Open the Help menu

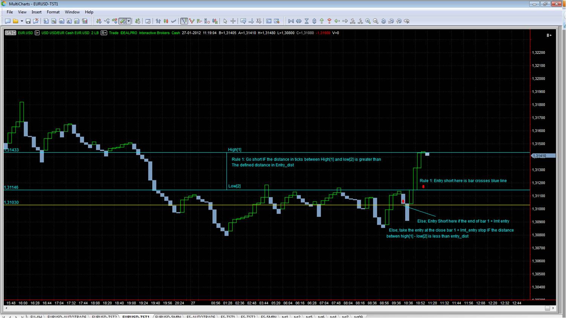point(89,12)
